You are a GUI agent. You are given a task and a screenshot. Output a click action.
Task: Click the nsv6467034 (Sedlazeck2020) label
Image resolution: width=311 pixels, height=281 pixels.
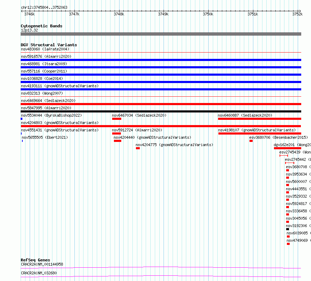pyautogui.click(x=139, y=115)
